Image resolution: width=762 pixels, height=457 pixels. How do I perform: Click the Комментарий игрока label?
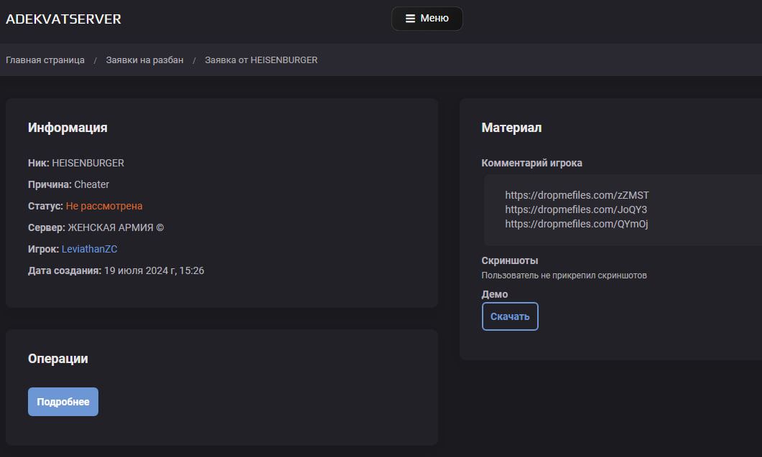click(531, 163)
